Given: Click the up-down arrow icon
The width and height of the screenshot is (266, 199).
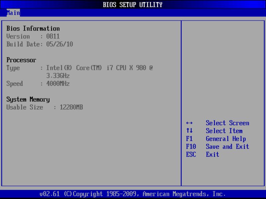Looking at the screenshot, I should 190,131.
